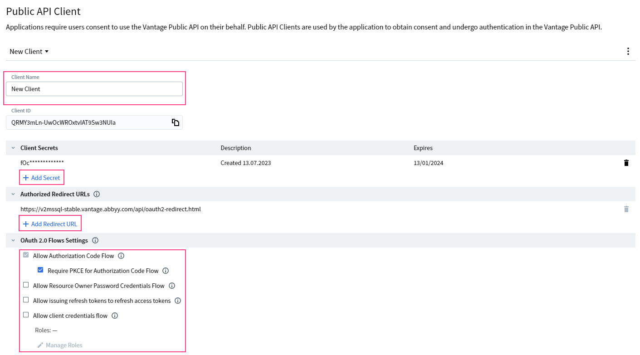Enable issuing refresh tokens for access tokens
The image size is (640, 355).
click(26, 300)
